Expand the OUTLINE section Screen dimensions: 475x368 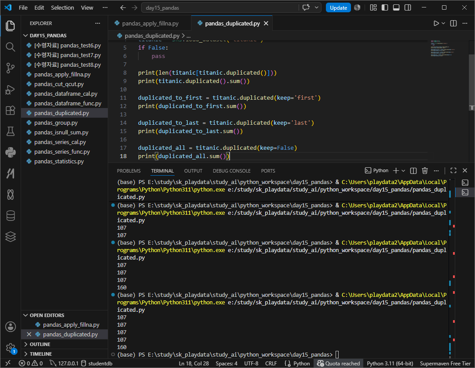tap(40, 344)
